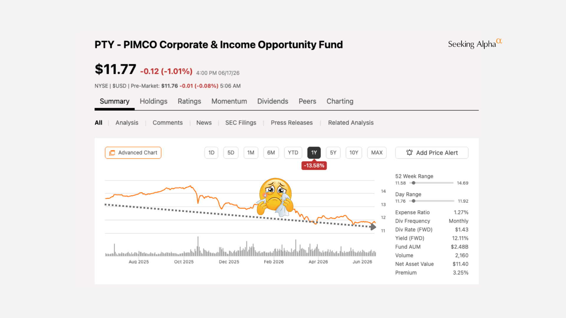Click the -13.58% performance badge
Image resolution: width=566 pixels, height=318 pixels.
[314, 165]
